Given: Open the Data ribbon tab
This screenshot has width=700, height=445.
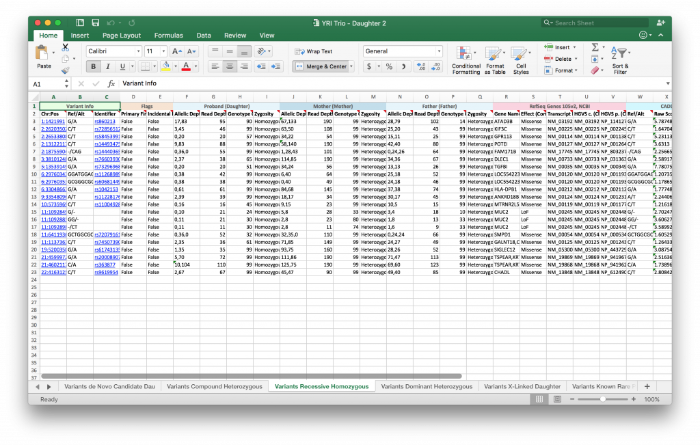Looking at the screenshot, I should click(x=204, y=36).
